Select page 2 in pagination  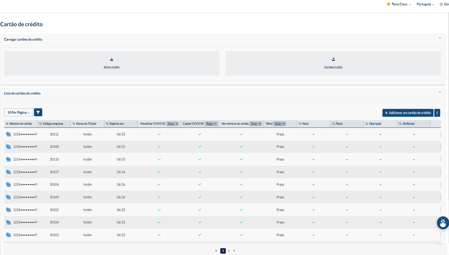tap(229, 251)
